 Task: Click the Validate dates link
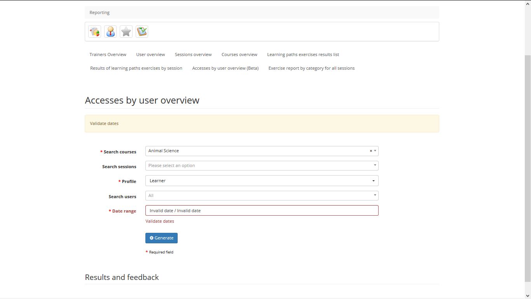[160, 221]
